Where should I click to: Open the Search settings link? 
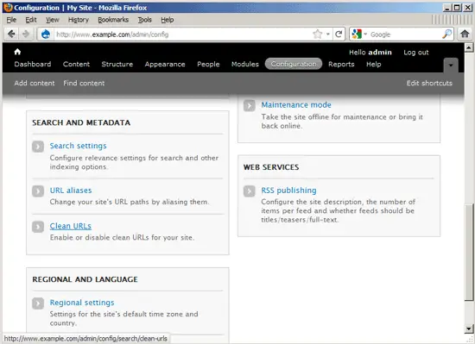pyautogui.click(x=78, y=146)
